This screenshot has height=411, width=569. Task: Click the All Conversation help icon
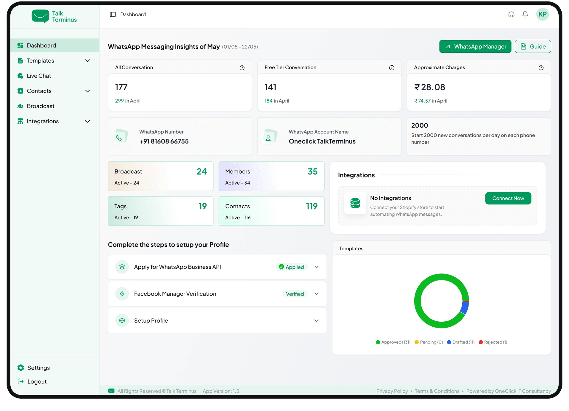click(x=242, y=68)
